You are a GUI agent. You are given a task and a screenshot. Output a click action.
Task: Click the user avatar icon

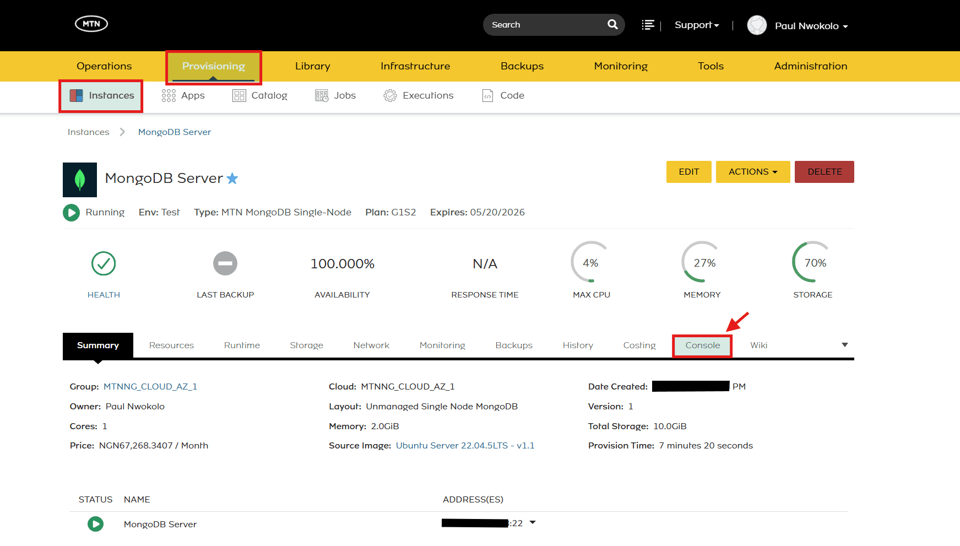(757, 25)
